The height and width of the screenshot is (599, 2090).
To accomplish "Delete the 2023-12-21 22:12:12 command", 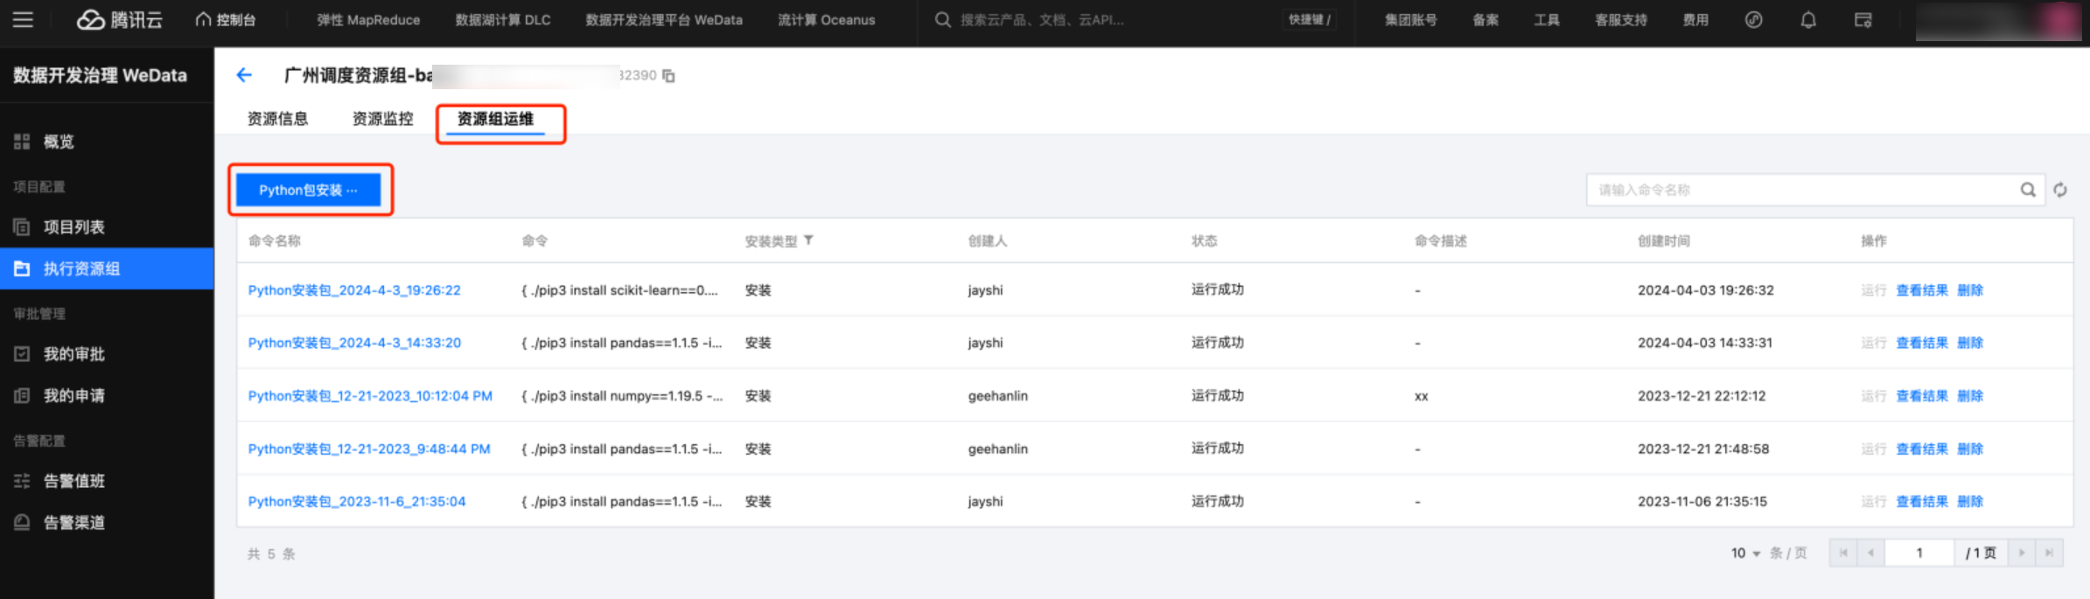I will (1970, 396).
